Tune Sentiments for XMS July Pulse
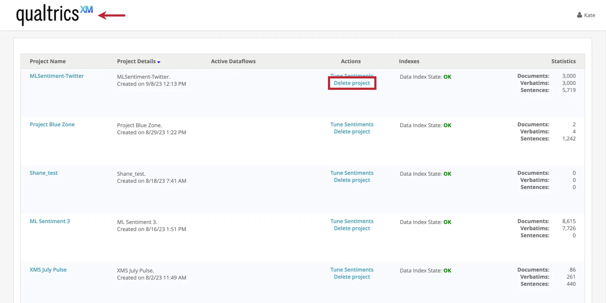This screenshot has width=606, height=303. 352,270
